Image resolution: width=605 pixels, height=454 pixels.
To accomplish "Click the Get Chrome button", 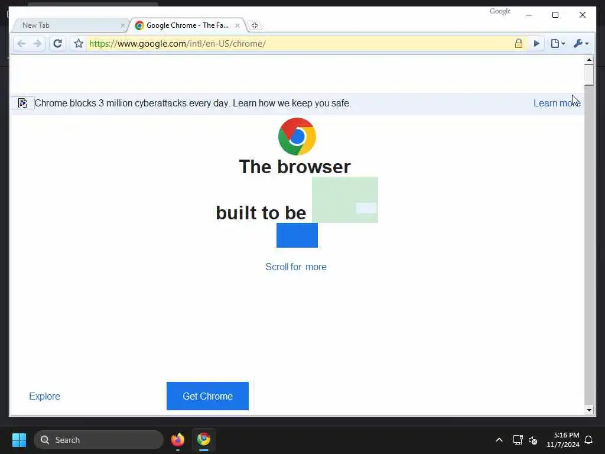I will pos(207,396).
